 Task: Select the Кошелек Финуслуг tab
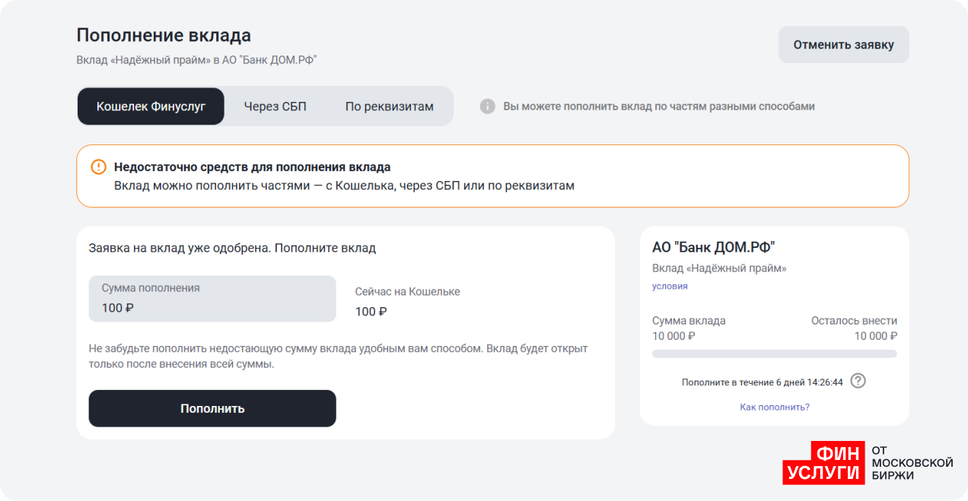151,106
